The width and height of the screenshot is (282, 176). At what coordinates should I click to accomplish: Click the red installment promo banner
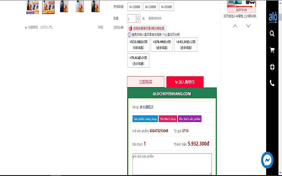(x=147, y=28)
